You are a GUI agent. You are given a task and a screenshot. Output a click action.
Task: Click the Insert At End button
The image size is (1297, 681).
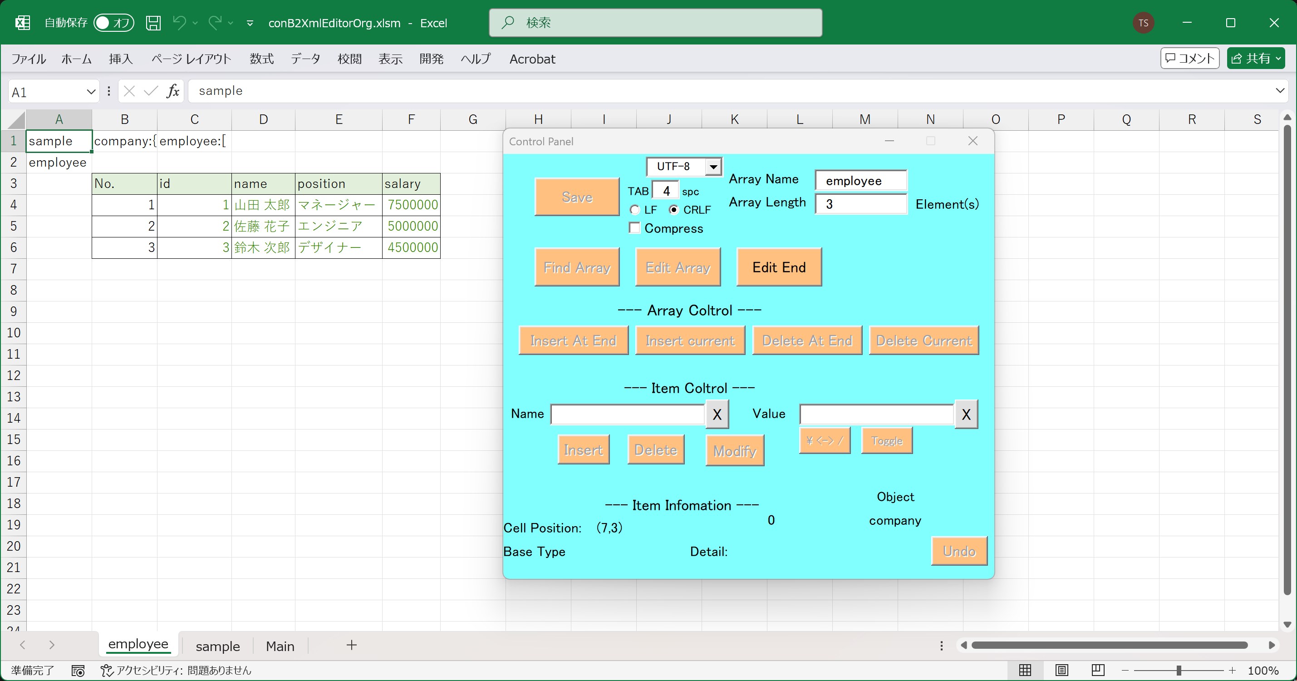click(574, 340)
